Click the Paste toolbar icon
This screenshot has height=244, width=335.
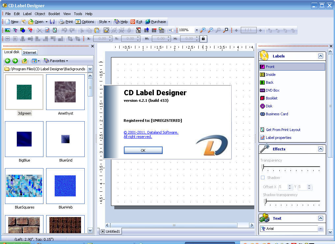coord(97,30)
